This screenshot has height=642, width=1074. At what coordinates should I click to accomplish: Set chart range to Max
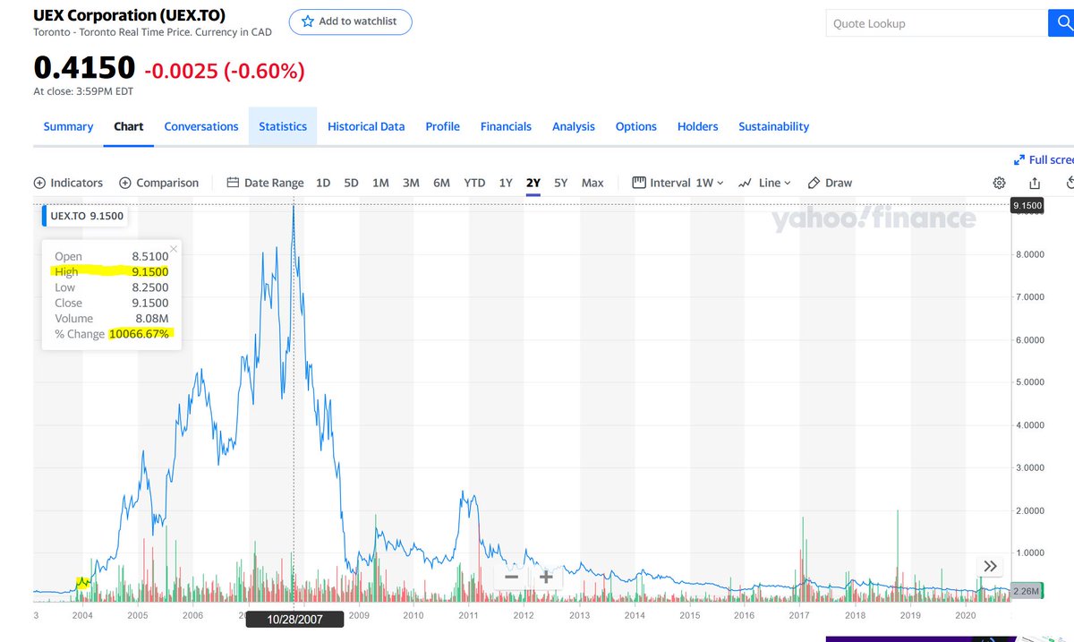[x=592, y=183]
